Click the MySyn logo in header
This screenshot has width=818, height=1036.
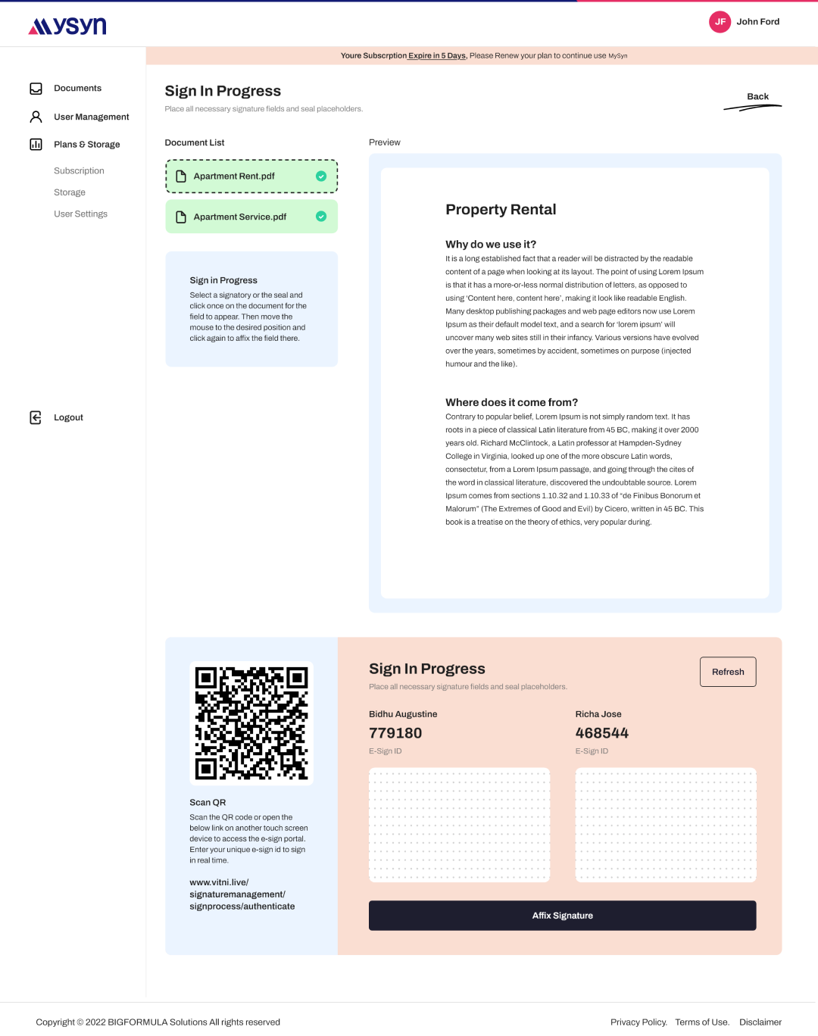point(67,26)
